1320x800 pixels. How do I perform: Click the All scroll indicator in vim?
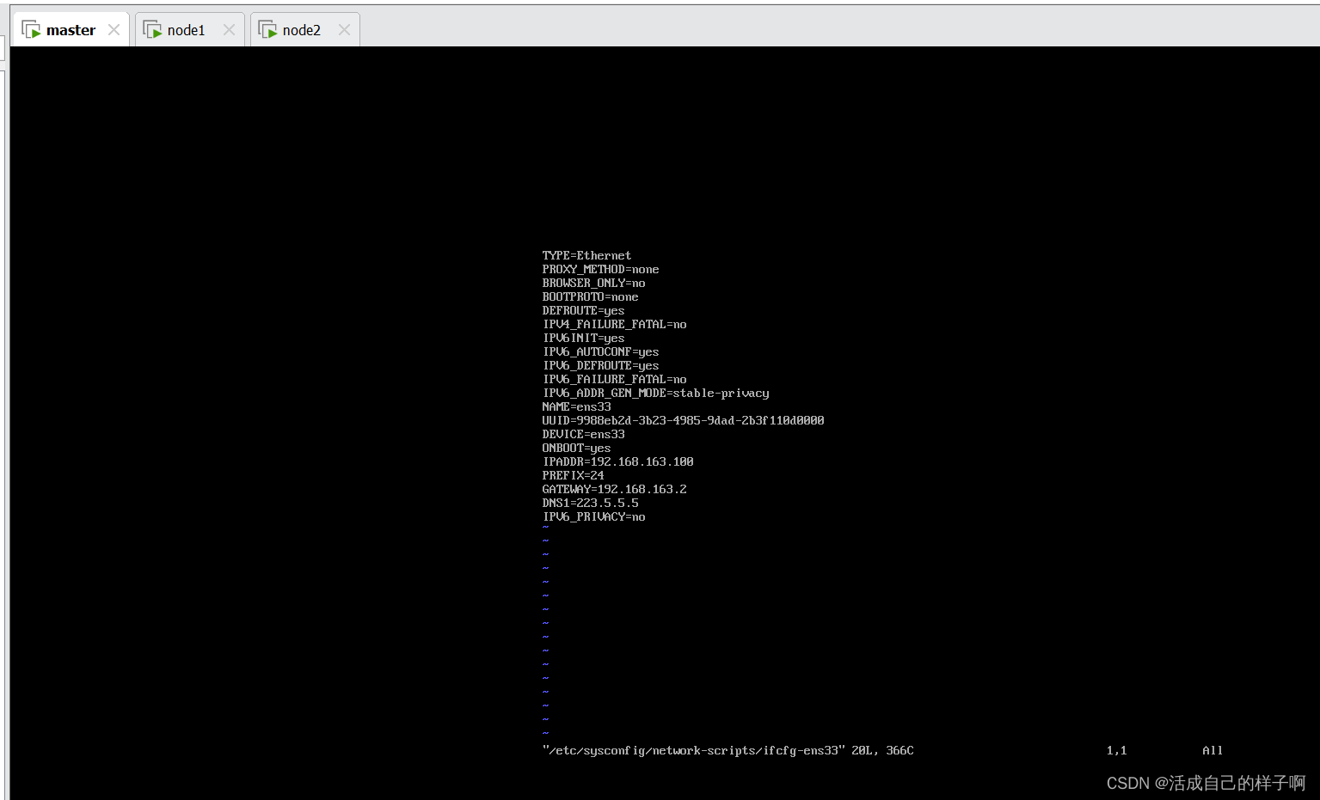coord(1213,750)
